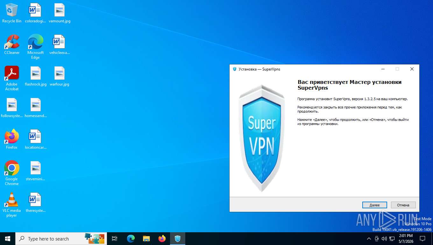433x245 pixels.
Task: Minimize the SuperVpns installer window
Action: [x=383, y=69]
